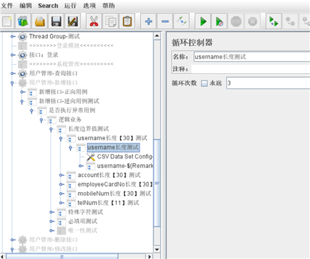Expand all nodes with the plus icon
310x259 pixels.
coord(149,21)
